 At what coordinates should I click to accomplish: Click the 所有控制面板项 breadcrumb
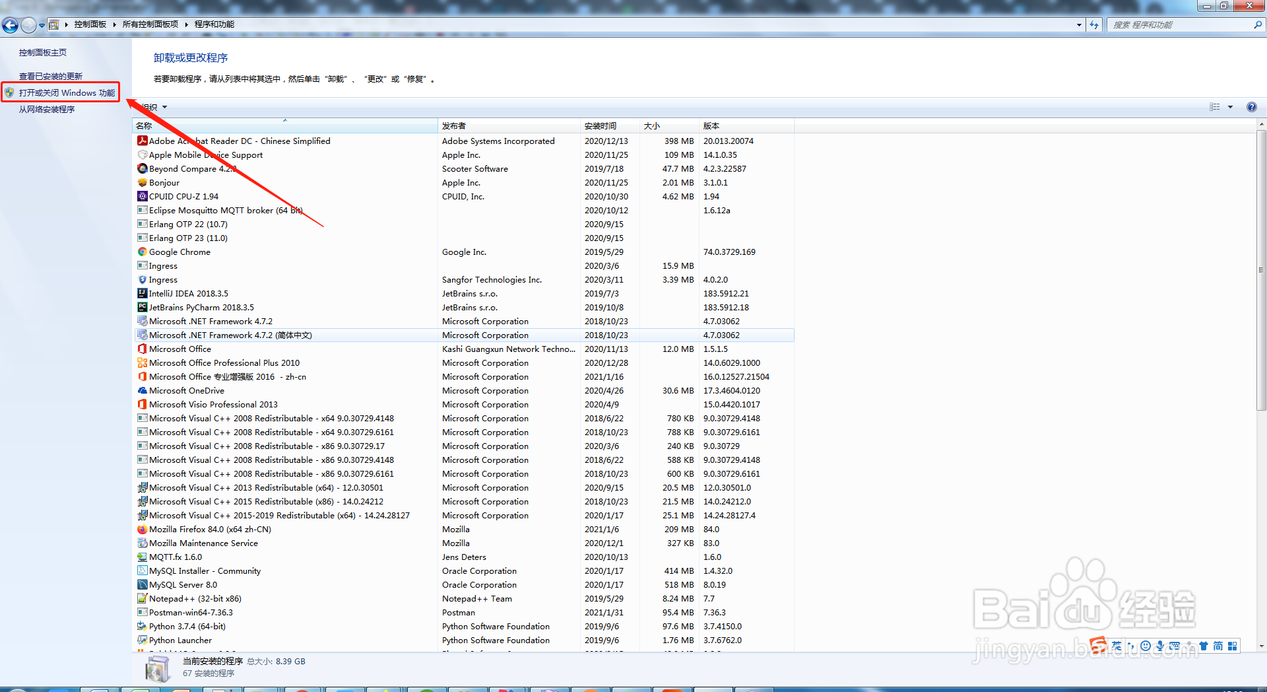(x=150, y=24)
